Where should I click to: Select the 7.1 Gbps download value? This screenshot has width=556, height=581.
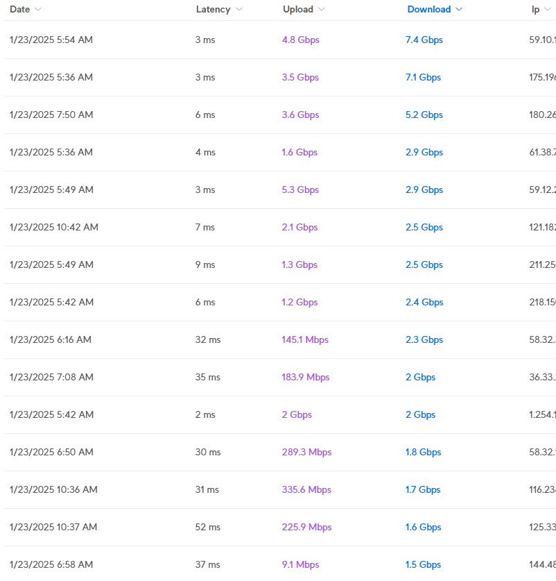[423, 78]
